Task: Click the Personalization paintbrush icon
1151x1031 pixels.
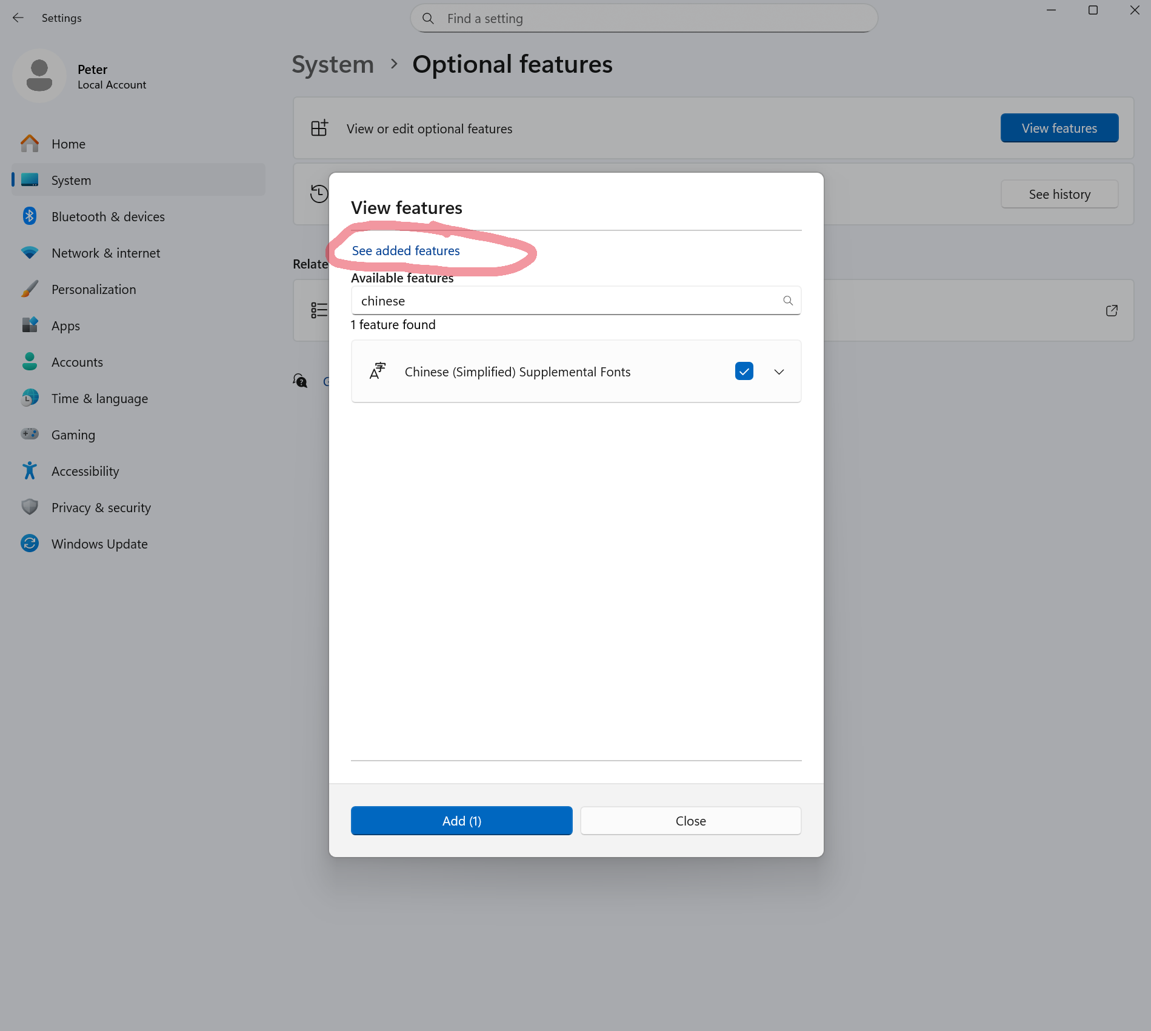Action: coord(30,289)
